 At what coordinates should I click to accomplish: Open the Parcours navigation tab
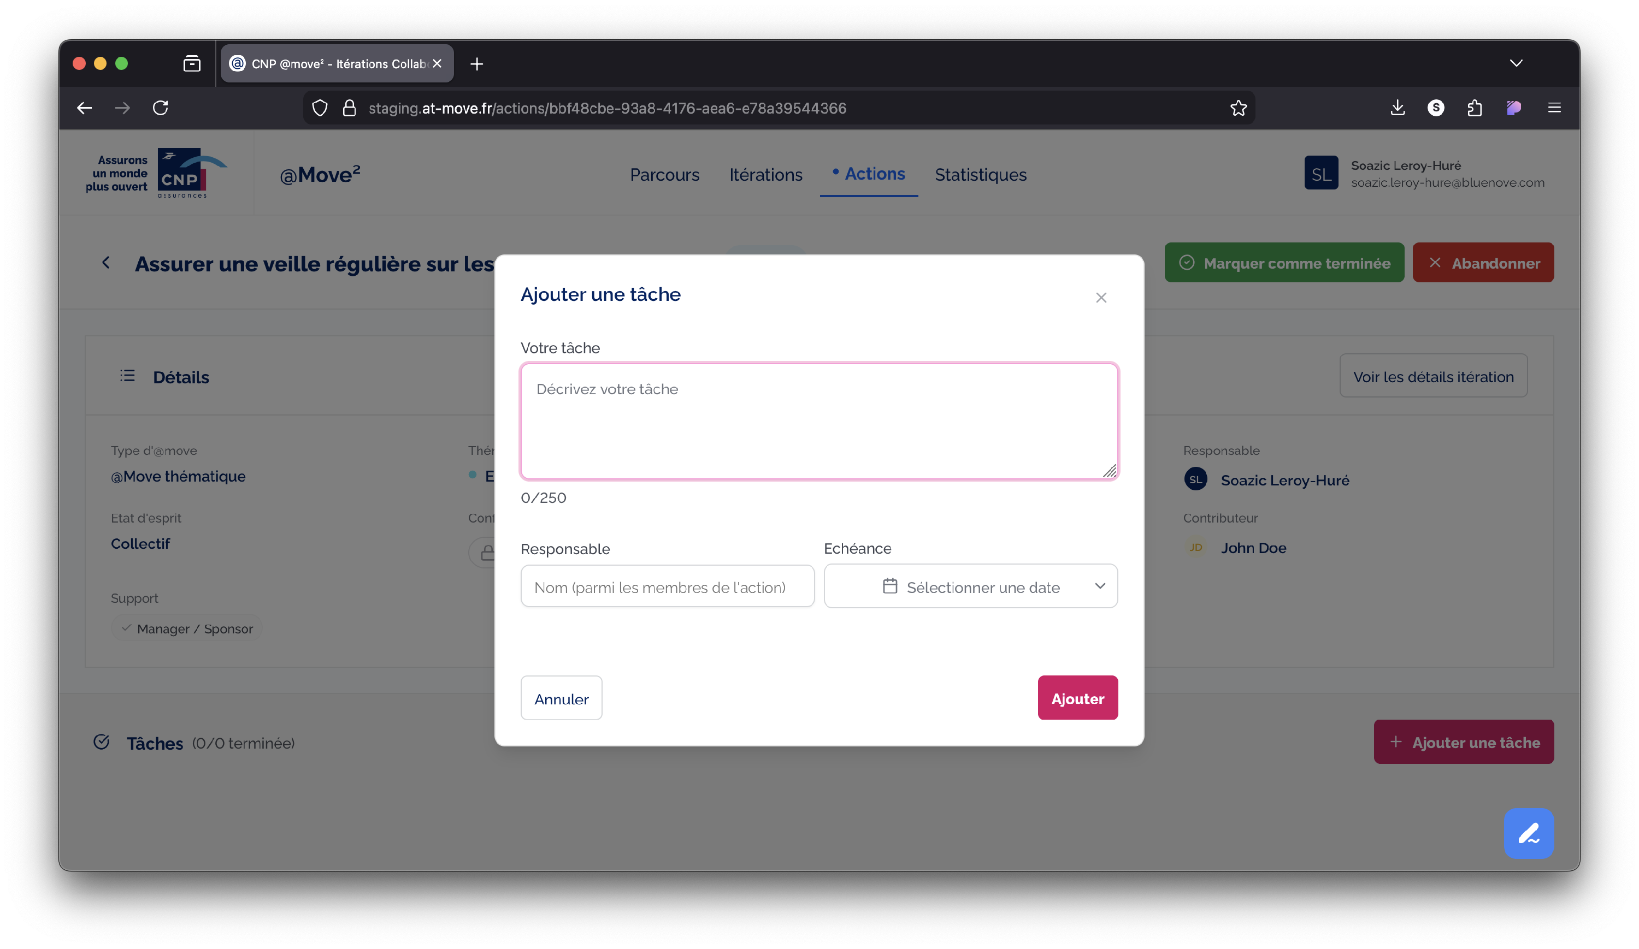tap(664, 174)
